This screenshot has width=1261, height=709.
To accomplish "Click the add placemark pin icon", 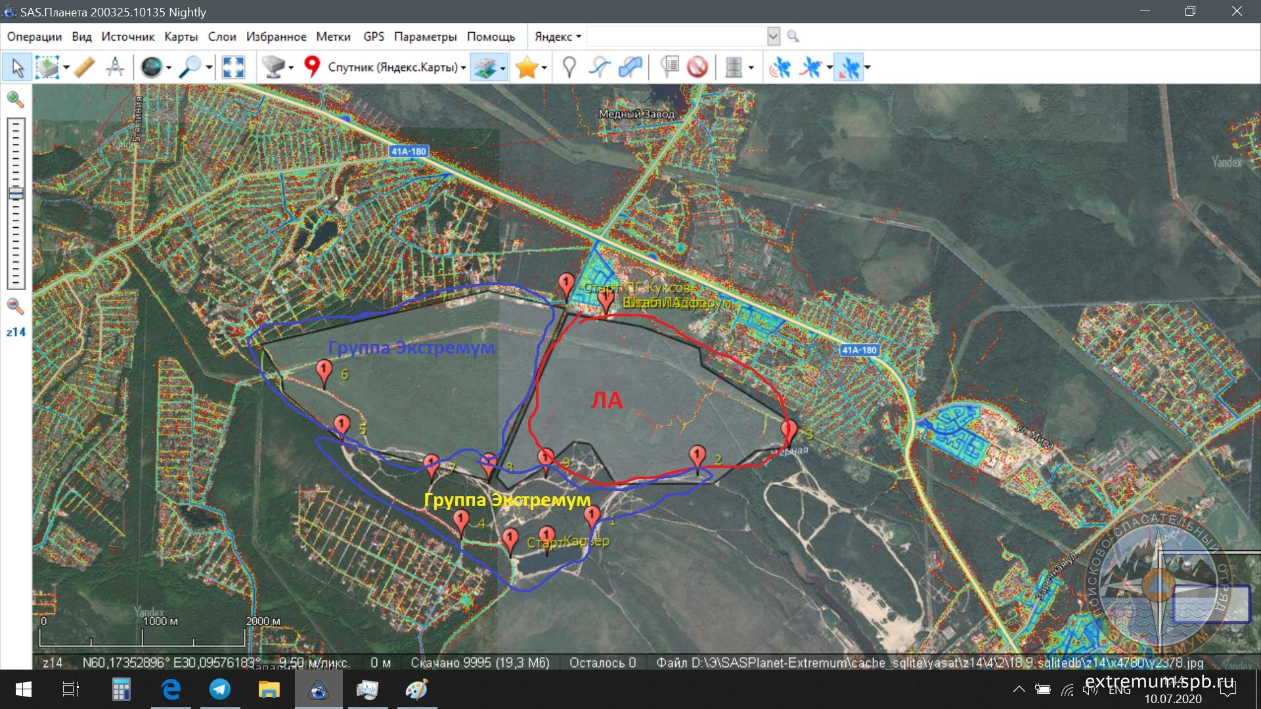I will (x=569, y=67).
